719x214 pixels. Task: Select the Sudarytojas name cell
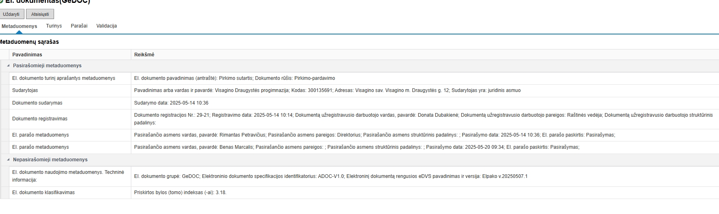point(25,90)
